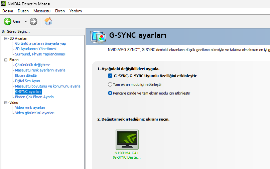Open the Back history dropdown arrow
The height and width of the screenshot is (169, 270).
coord(26,21)
